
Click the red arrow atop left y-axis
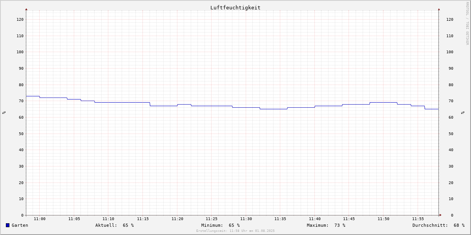(x=26, y=9)
